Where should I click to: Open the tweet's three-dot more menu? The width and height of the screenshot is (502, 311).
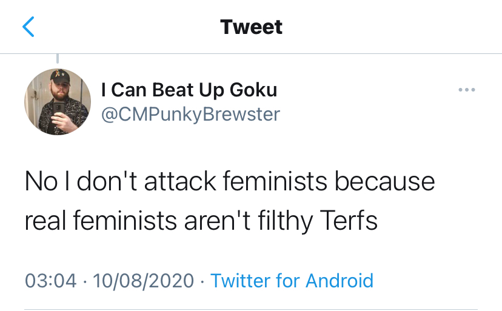coord(467,90)
